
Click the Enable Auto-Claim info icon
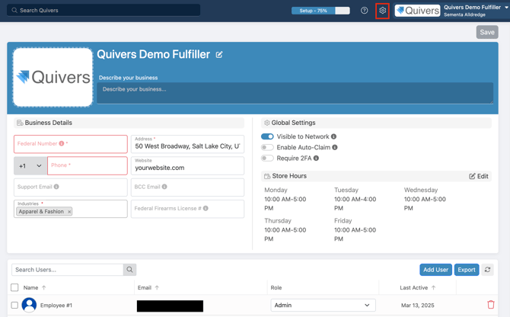335,147
